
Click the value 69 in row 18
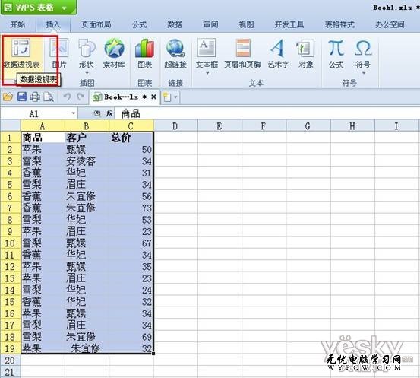click(131, 336)
